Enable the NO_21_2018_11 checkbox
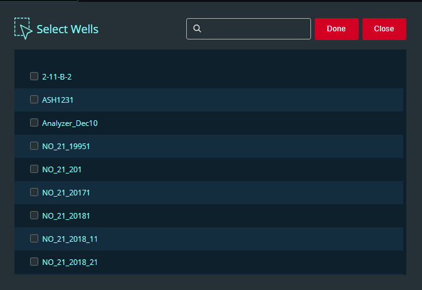Viewport: 422px width, 290px height. point(34,239)
